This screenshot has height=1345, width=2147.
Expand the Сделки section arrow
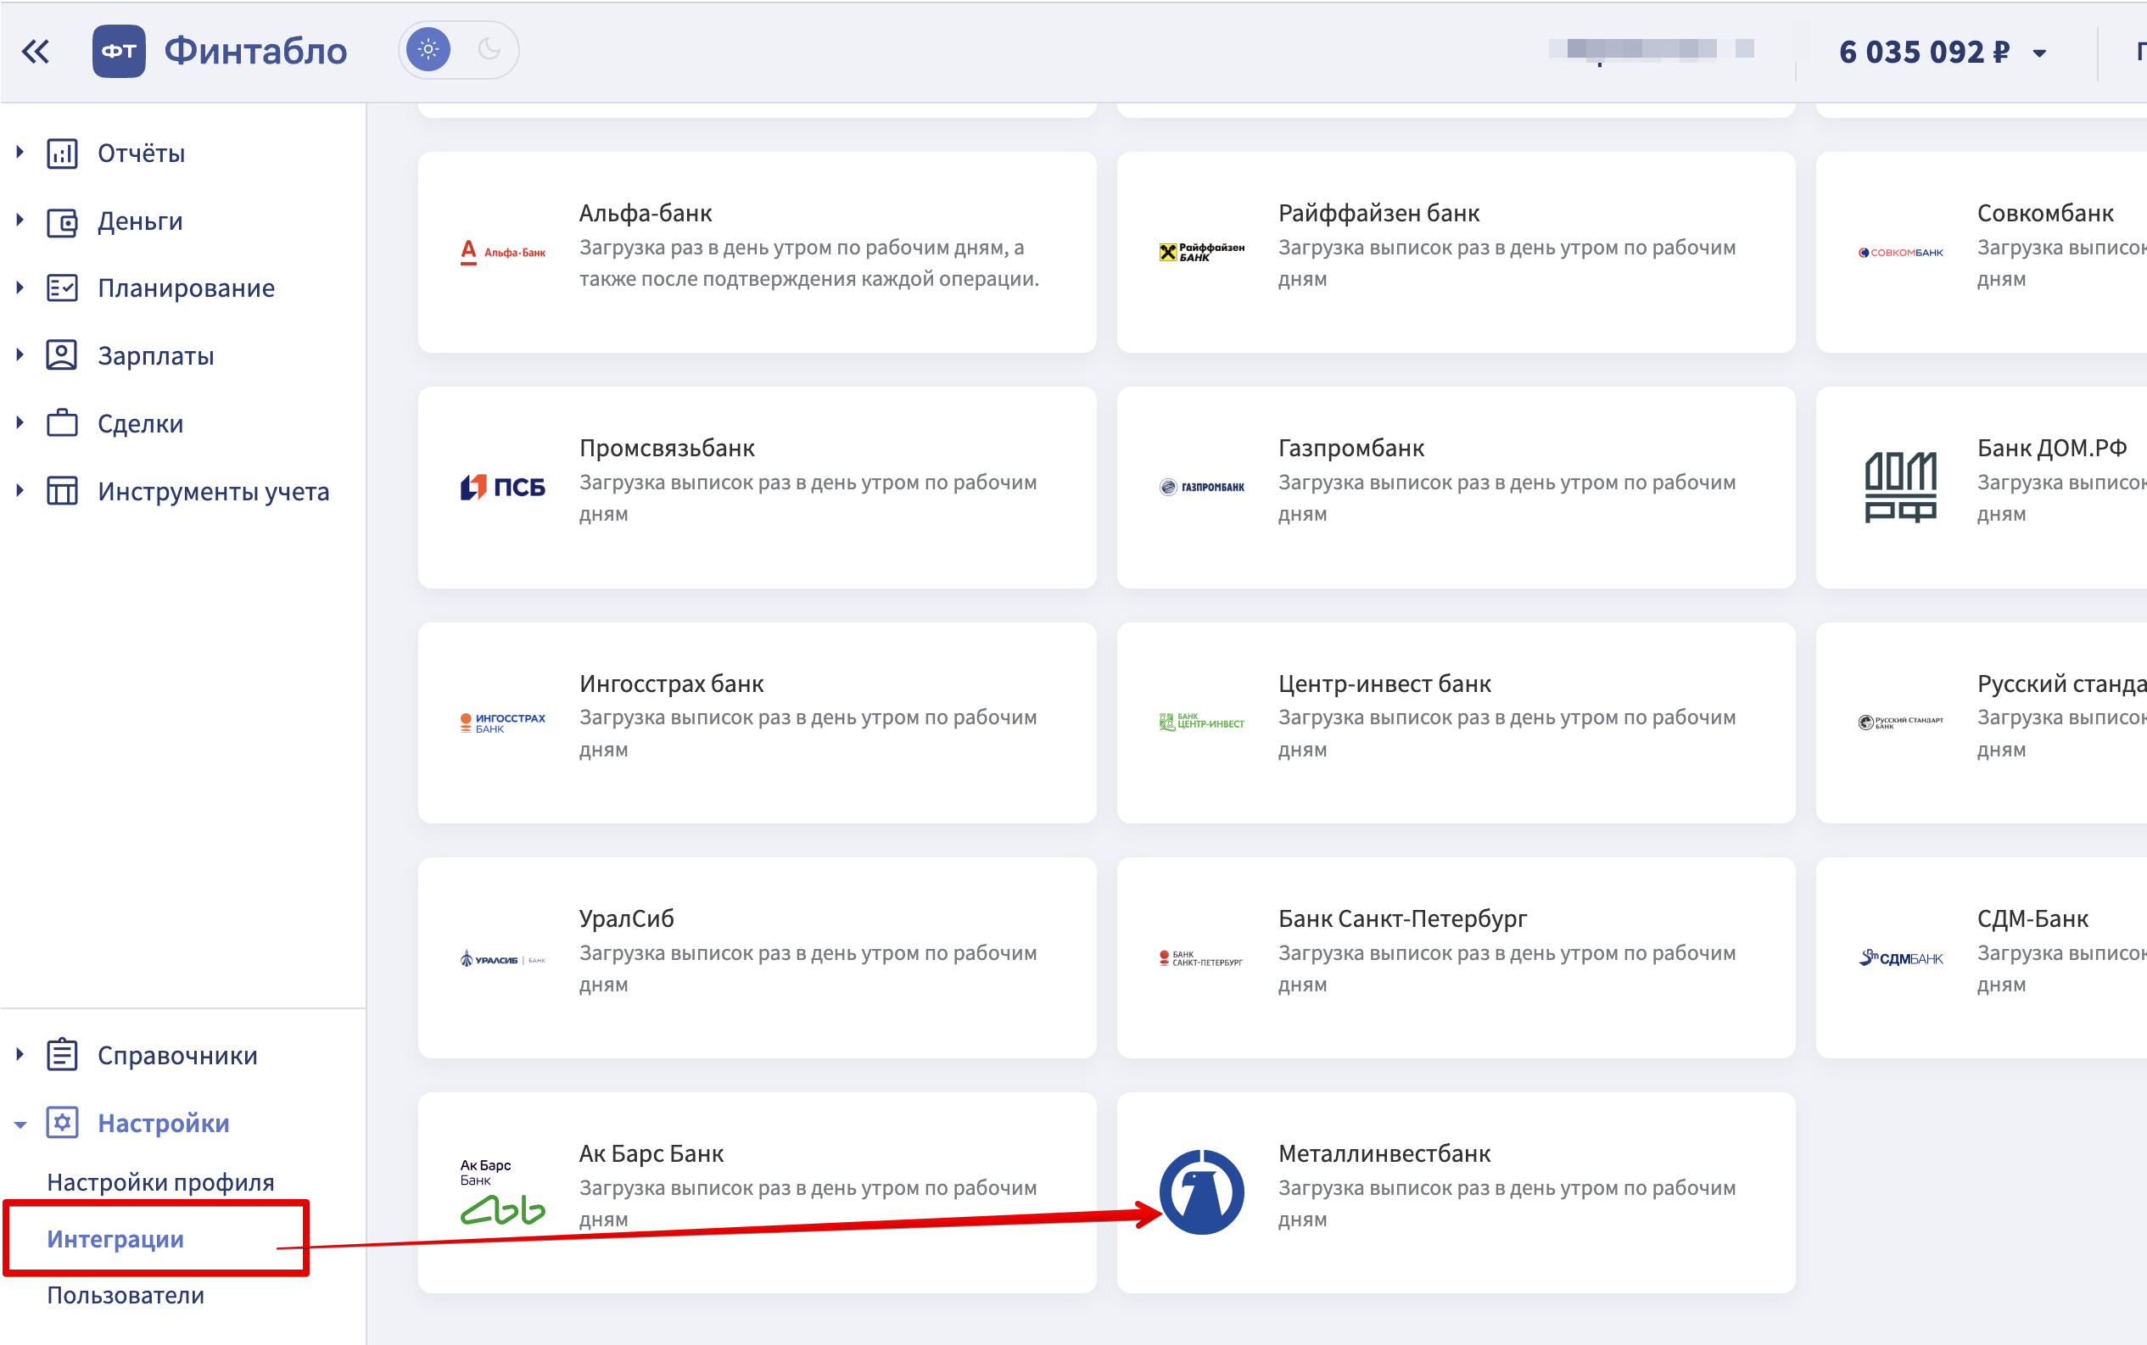(20, 422)
